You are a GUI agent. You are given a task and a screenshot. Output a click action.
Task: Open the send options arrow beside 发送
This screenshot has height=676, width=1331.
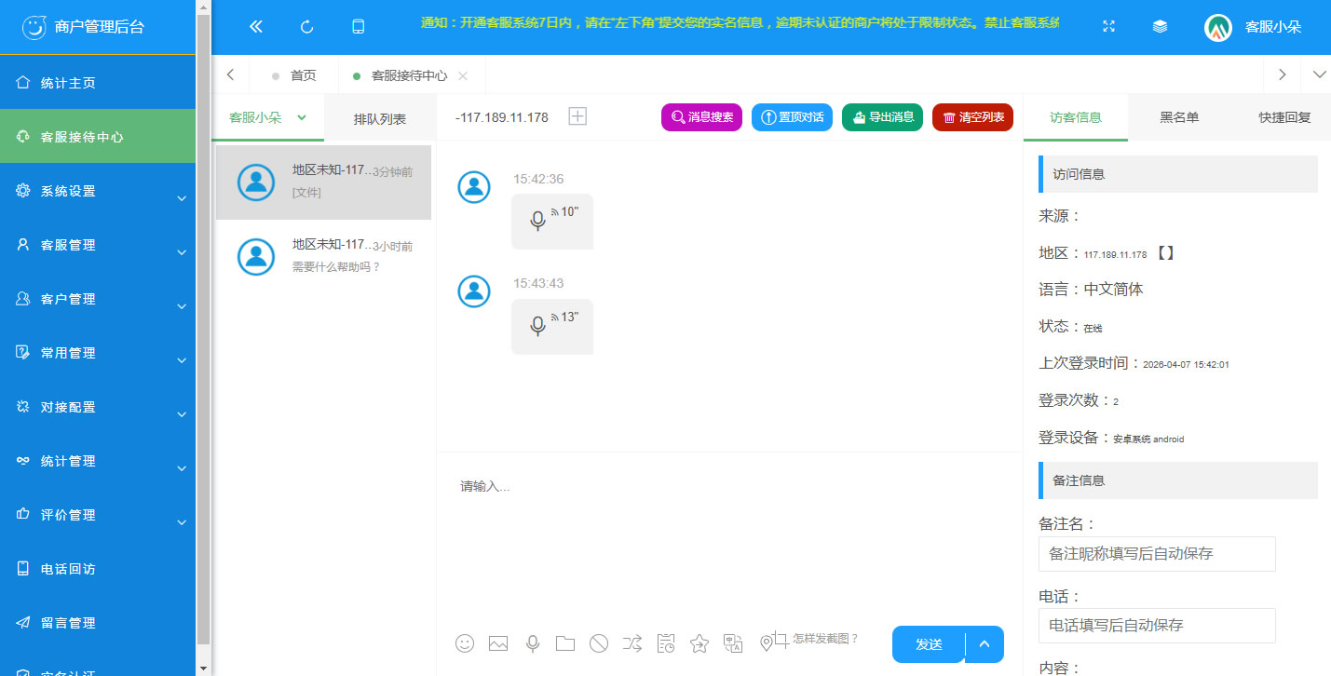(985, 644)
